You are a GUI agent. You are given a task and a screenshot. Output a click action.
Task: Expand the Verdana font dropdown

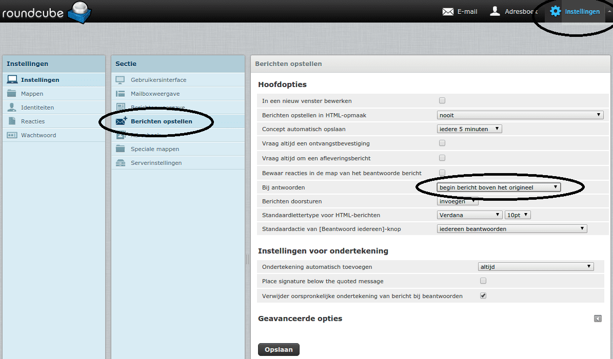pos(469,215)
